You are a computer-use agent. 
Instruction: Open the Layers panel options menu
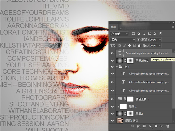click(173, 27)
